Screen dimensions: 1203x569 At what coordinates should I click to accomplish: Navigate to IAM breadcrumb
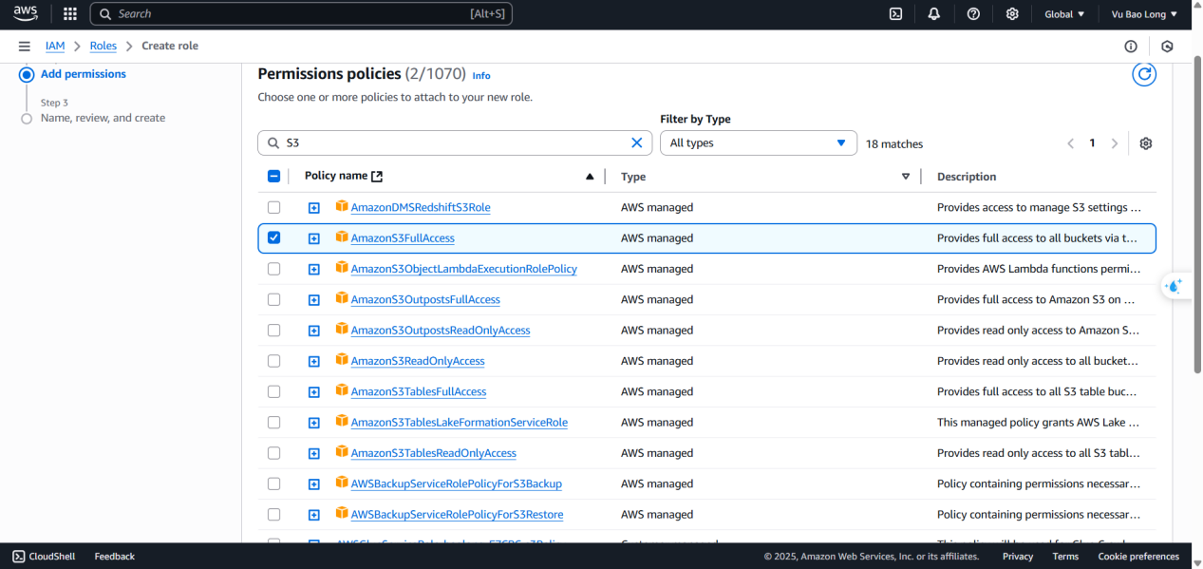coord(55,46)
